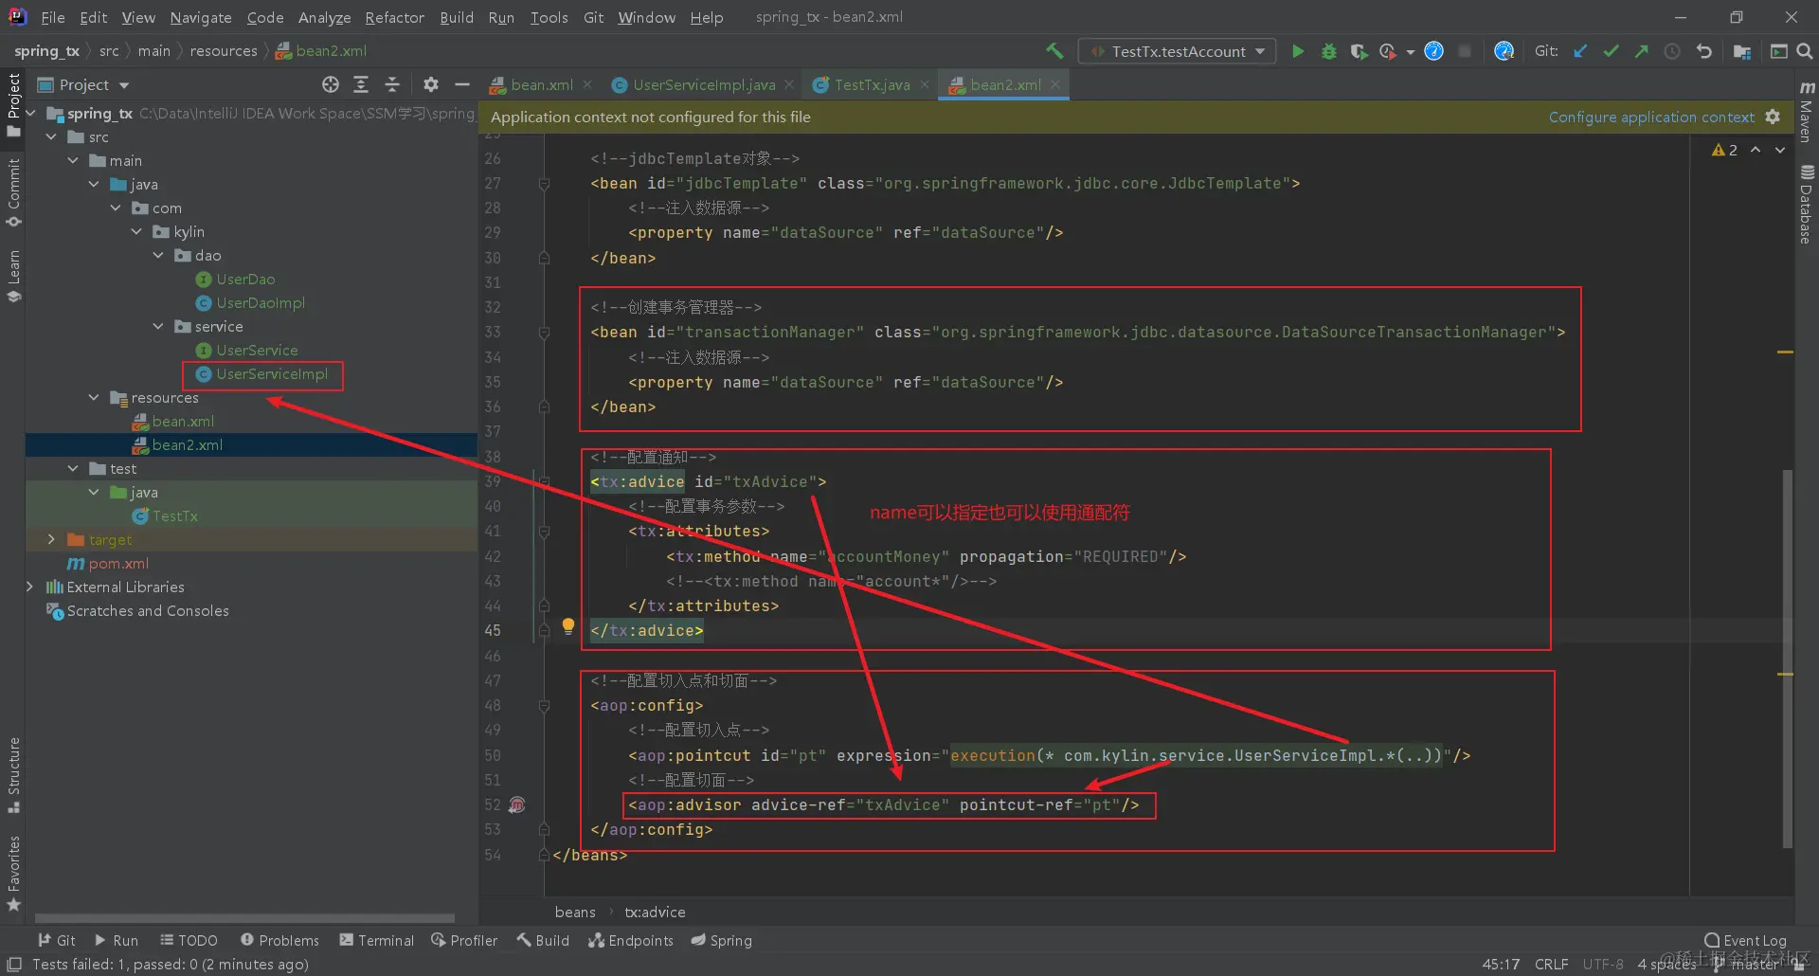Collapse the resources folder

pos(94,398)
